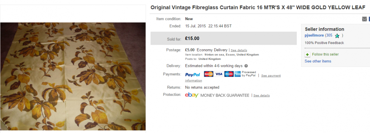
Task: Click the eBay logo beside Money Back Guarantee
Action: tap(192, 95)
